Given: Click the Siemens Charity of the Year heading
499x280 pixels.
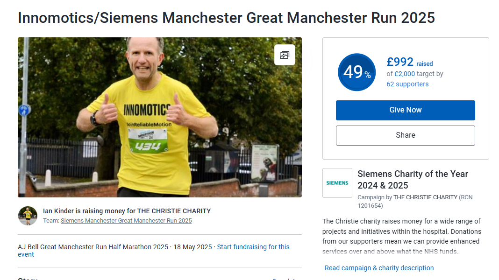Looking at the screenshot, I should pyautogui.click(x=413, y=180).
